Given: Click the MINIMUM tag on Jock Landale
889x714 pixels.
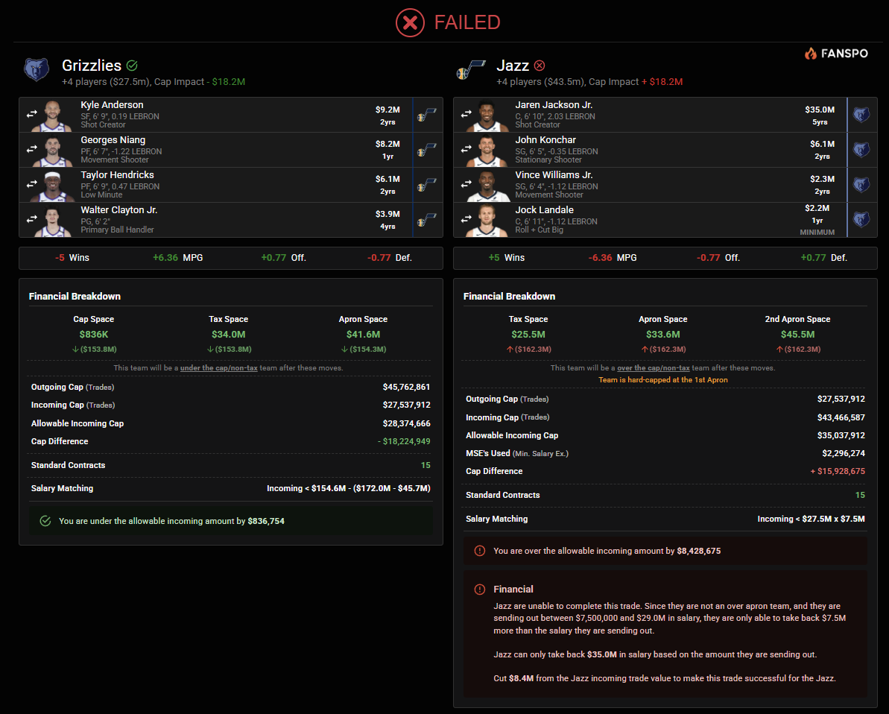Looking at the screenshot, I should pyautogui.click(x=817, y=233).
